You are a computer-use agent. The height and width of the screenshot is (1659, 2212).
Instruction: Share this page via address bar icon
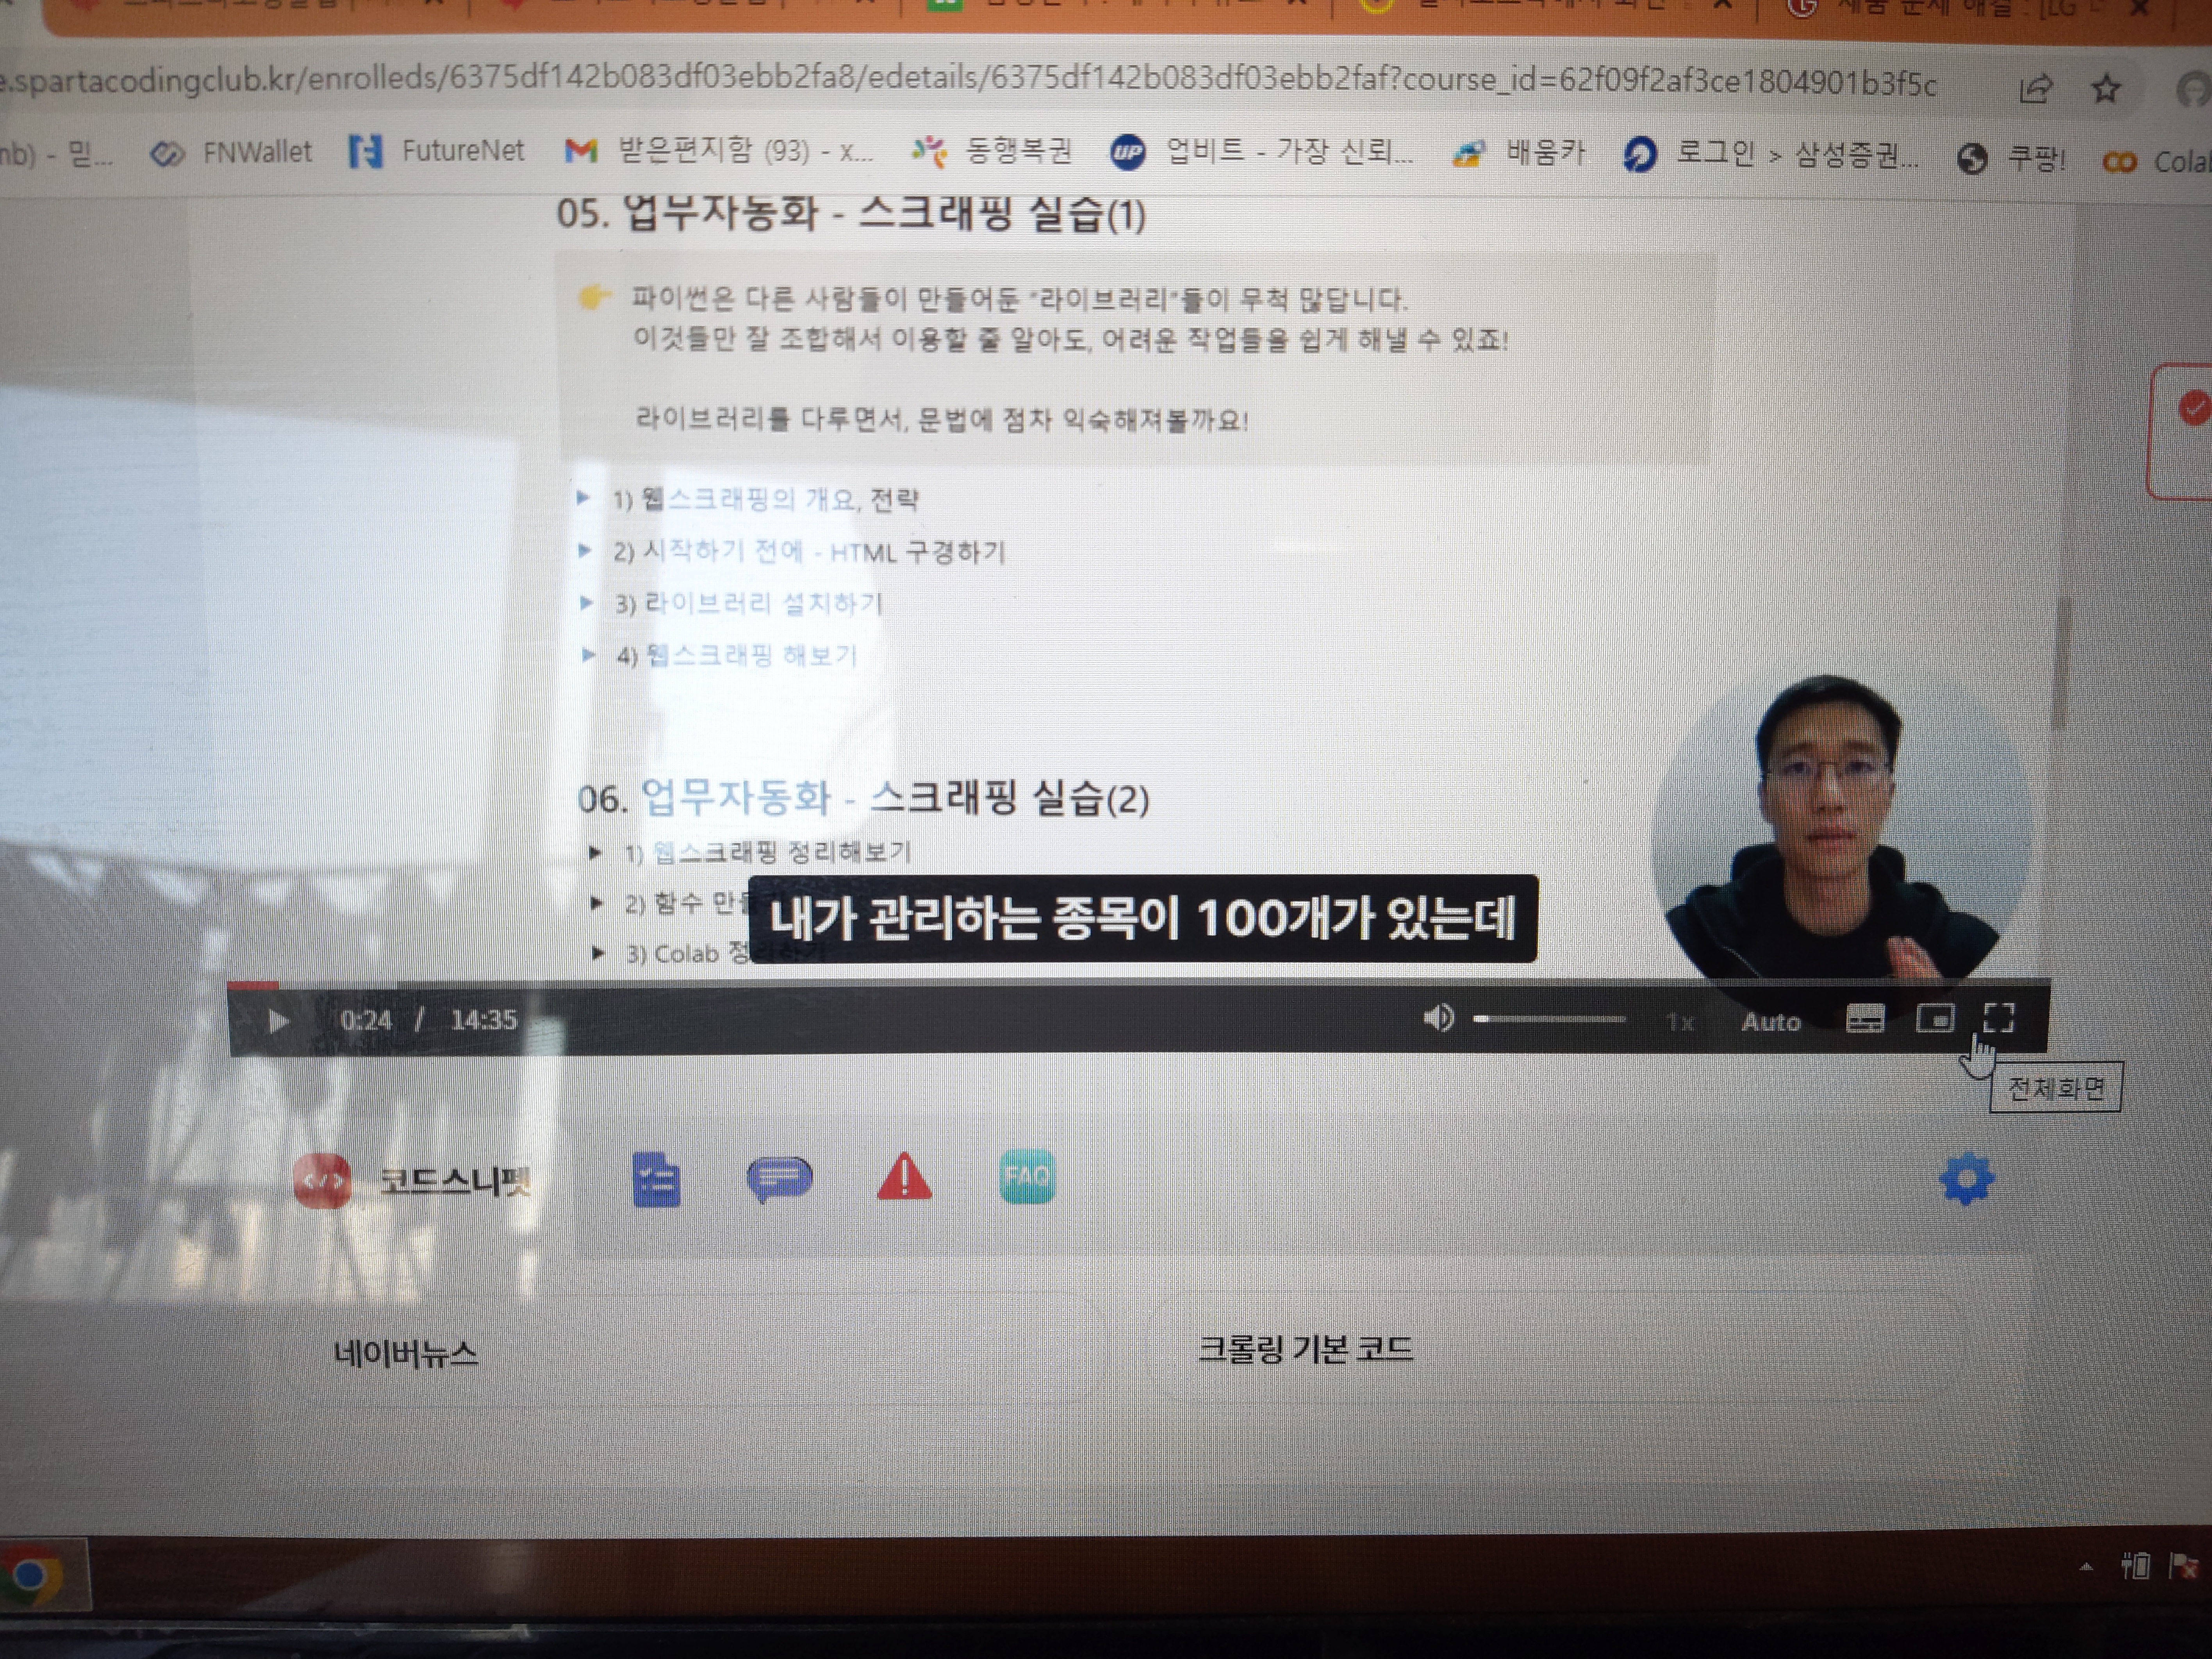tap(2036, 89)
